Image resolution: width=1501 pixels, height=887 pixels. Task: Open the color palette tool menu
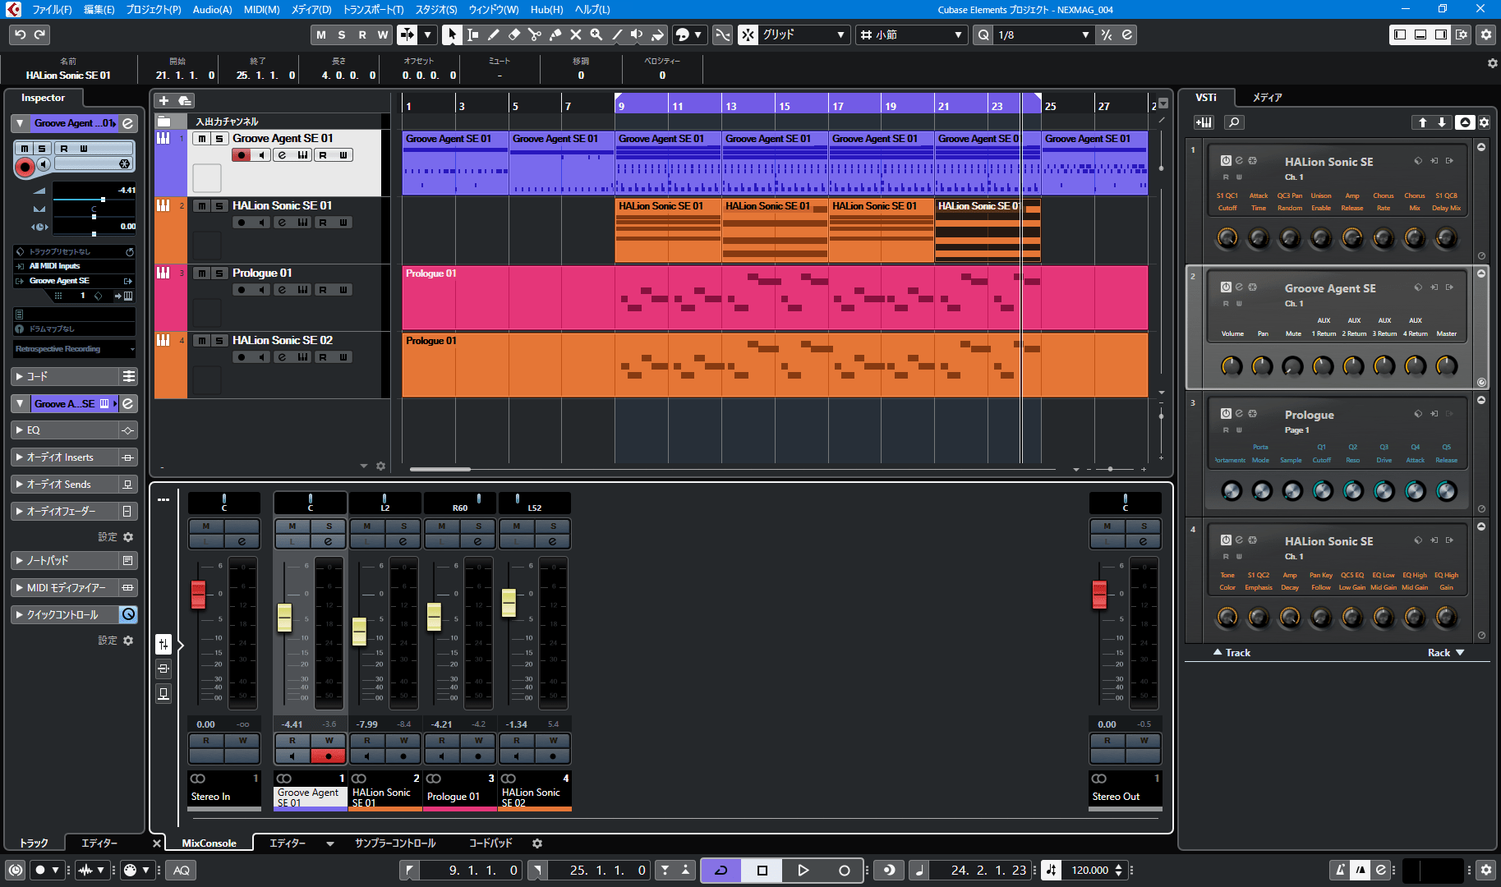(x=688, y=34)
